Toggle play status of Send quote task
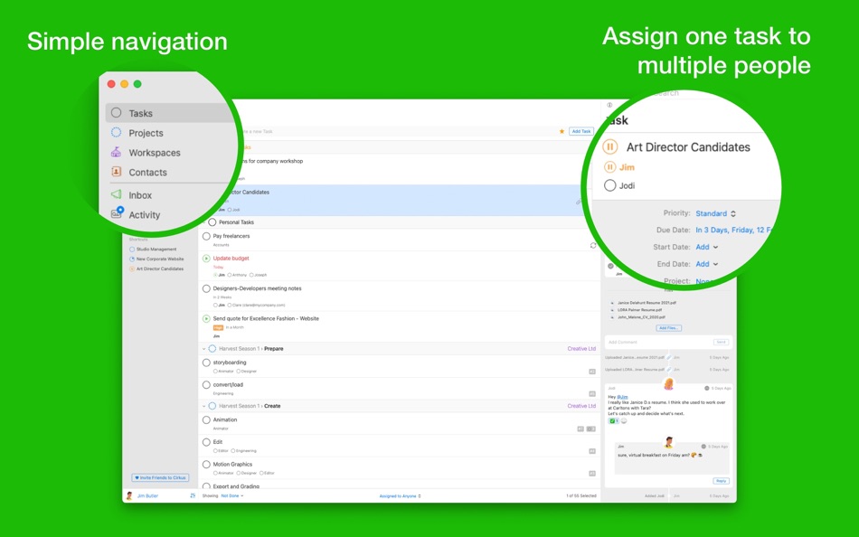This screenshot has width=859, height=537. tap(206, 318)
